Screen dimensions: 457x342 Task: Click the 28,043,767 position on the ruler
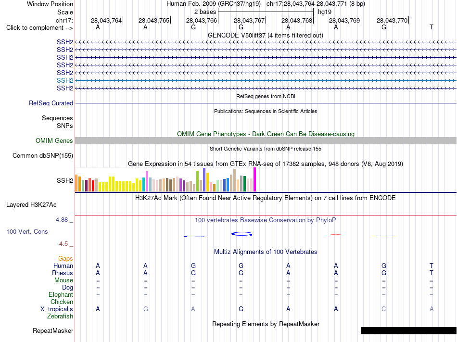(x=249, y=20)
